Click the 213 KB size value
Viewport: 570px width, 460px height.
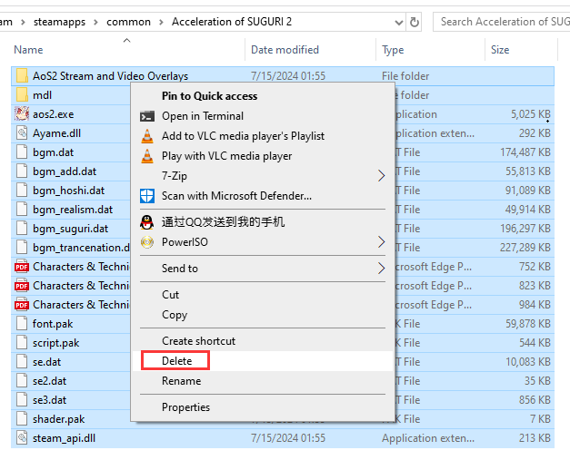coord(535,438)
